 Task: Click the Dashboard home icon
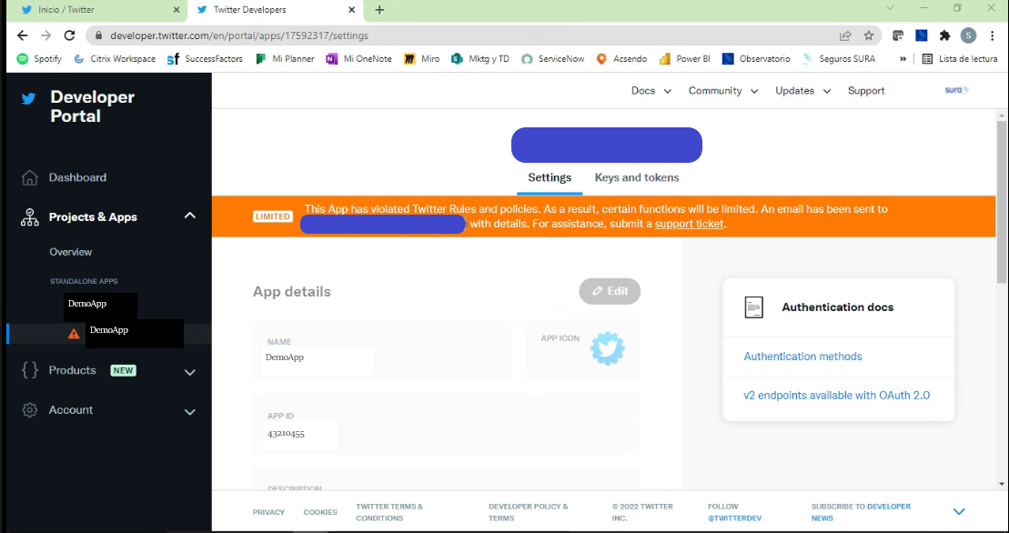tap(30, 177)
